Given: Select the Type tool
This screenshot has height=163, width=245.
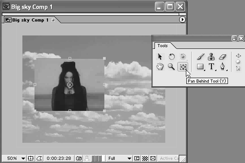Looking at the screenshot, I should coord(211,66).
